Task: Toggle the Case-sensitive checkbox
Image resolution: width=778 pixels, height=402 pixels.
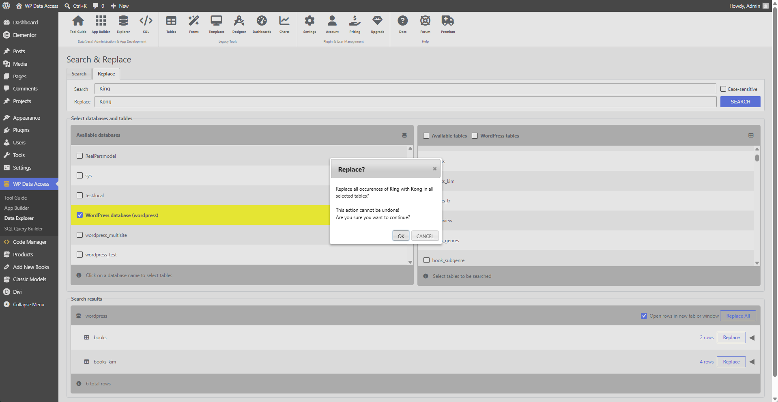Action: pyautogui.click(x=723, y=89)
